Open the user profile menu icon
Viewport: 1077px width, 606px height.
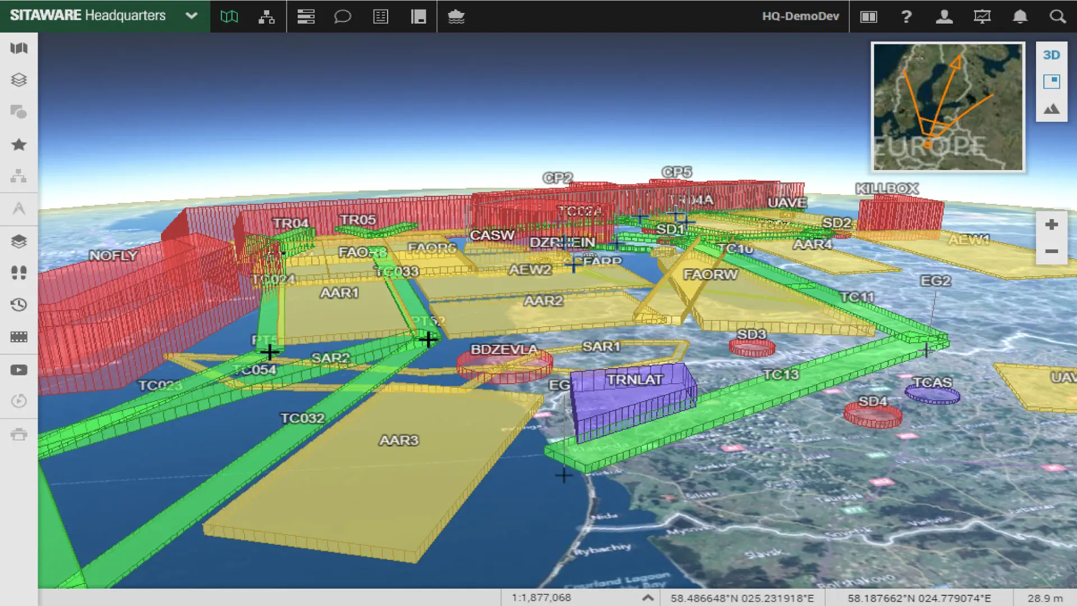point(944,16)
